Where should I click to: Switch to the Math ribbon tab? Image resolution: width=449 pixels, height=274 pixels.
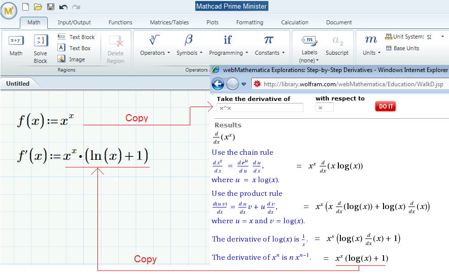[34, 22]
